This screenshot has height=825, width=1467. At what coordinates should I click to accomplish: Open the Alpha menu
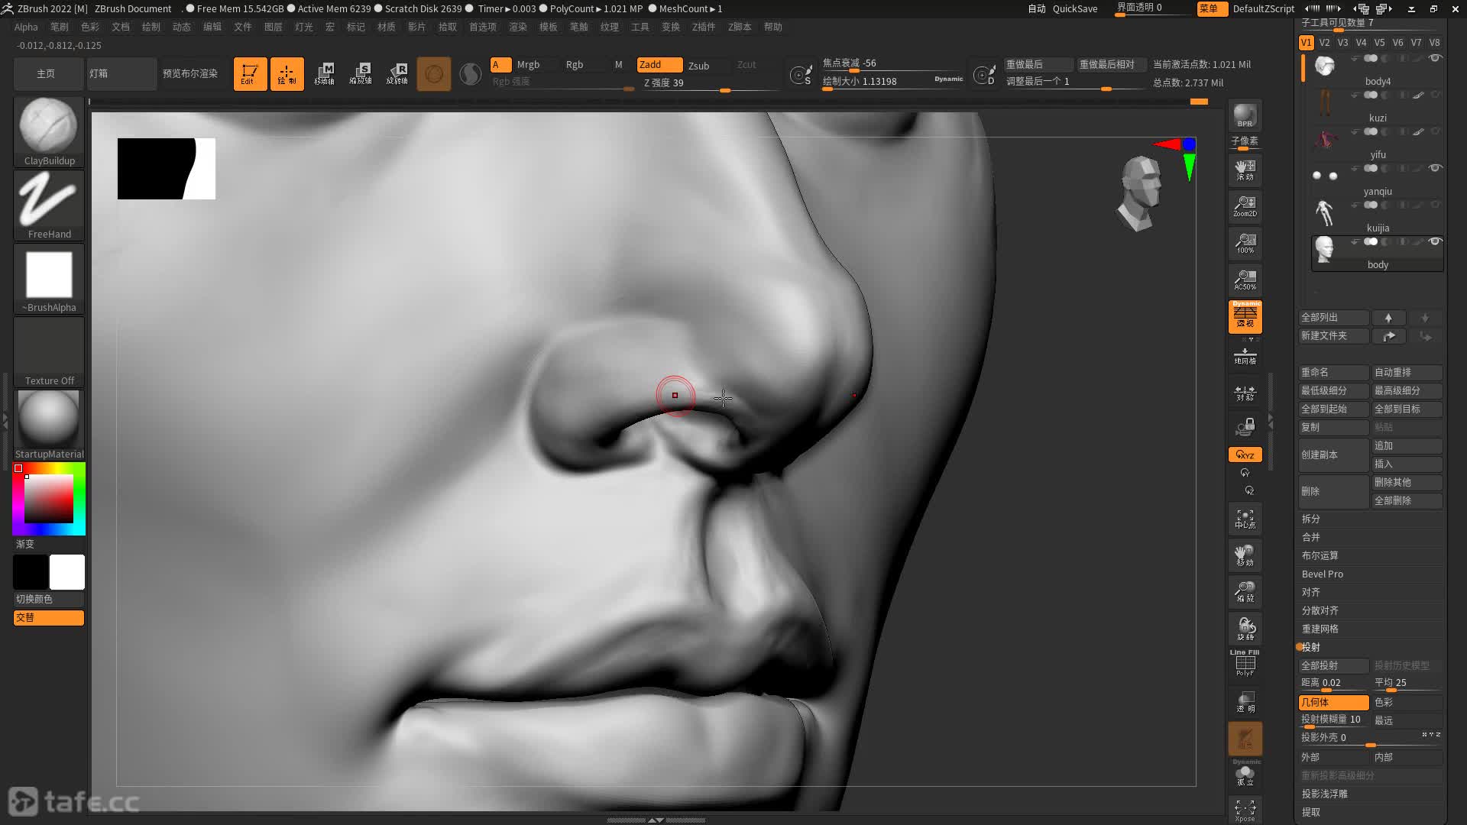click(x=26, y=27)
